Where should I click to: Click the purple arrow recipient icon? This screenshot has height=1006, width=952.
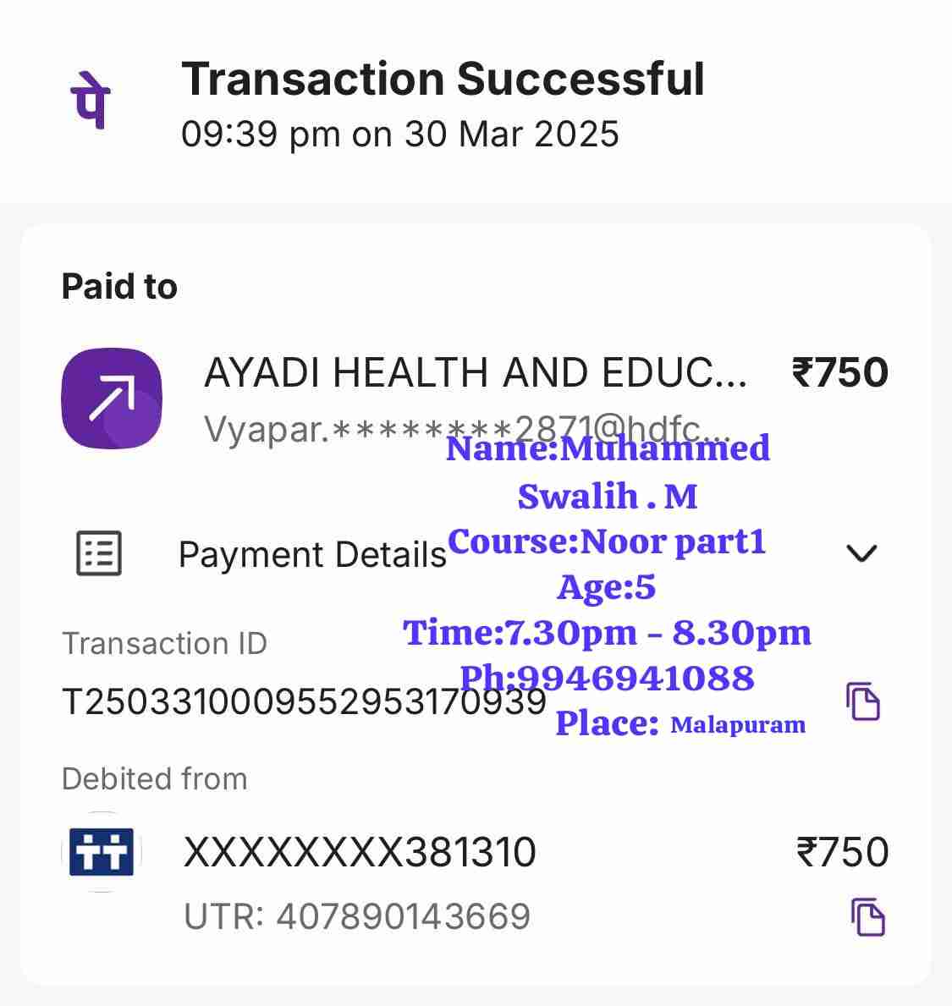(x=112, y=398)
